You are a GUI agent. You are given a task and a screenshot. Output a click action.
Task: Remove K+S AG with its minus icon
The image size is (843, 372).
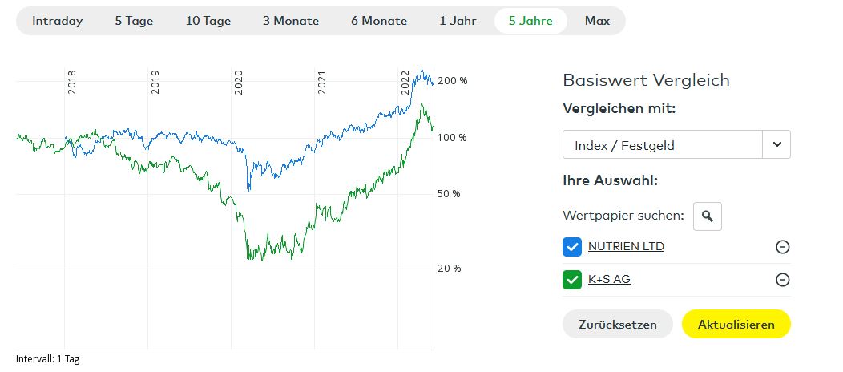(x=783, y=280)
